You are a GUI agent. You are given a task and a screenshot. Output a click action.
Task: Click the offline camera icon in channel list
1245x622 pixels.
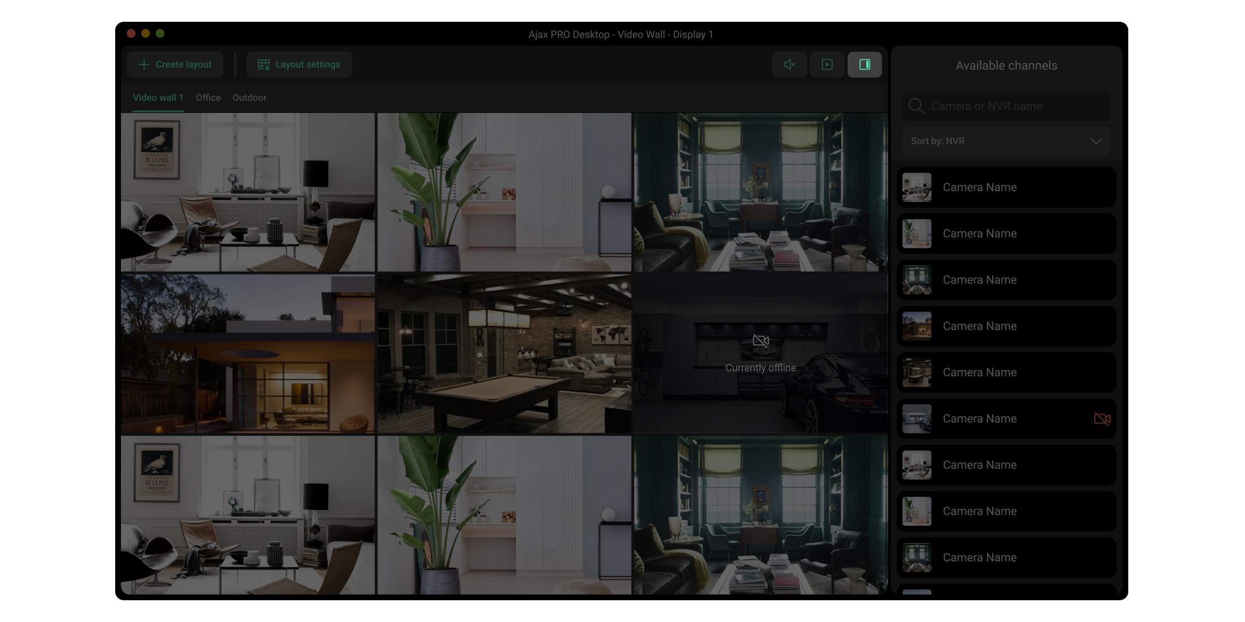point(1102,418)
